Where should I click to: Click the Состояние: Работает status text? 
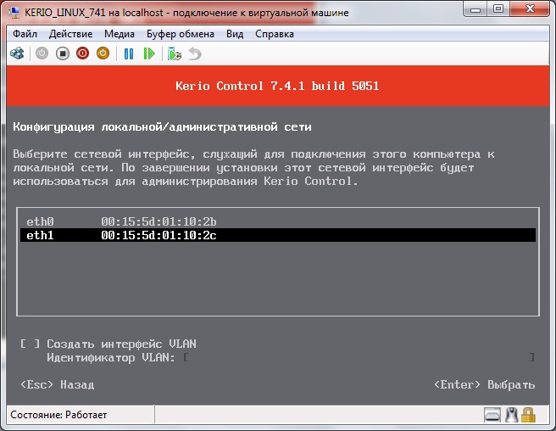[58, 415]
